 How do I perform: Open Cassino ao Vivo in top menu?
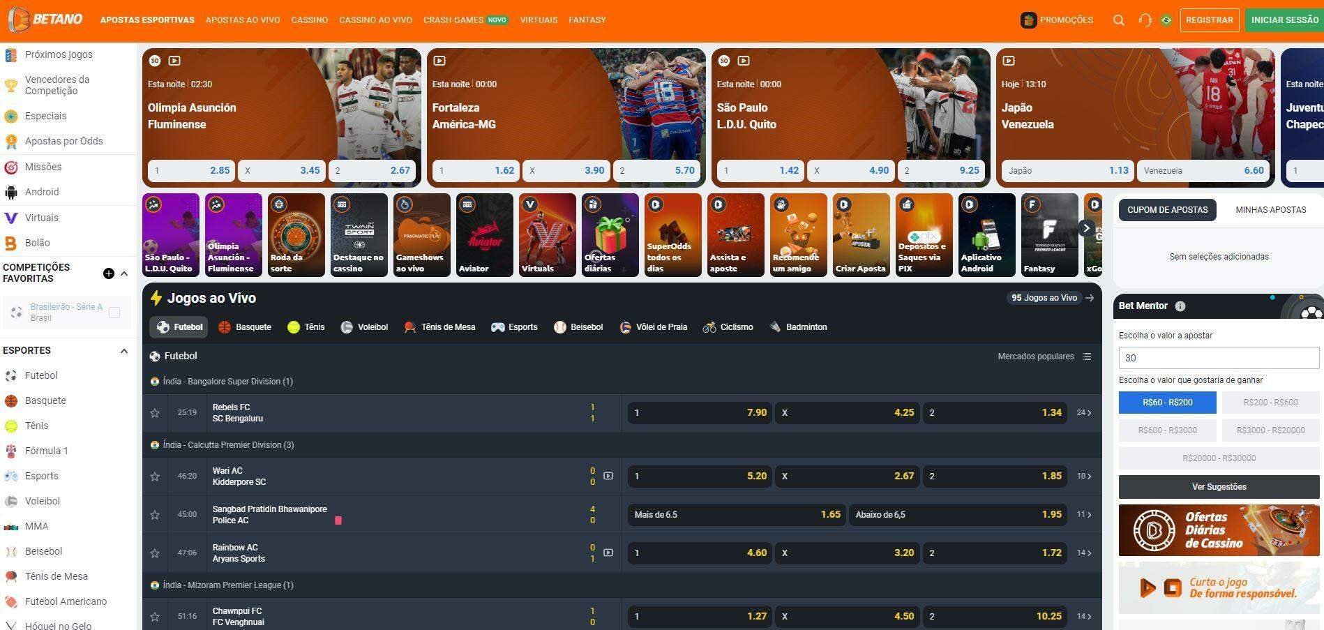375,20
